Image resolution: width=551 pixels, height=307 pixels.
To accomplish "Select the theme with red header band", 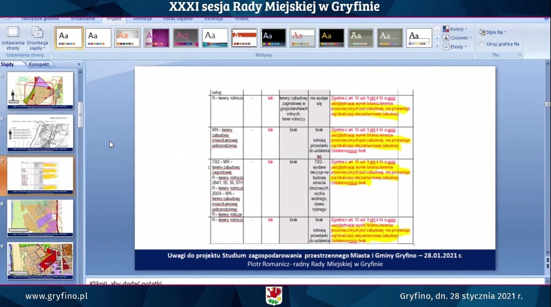I will click(x=244, y=38).
